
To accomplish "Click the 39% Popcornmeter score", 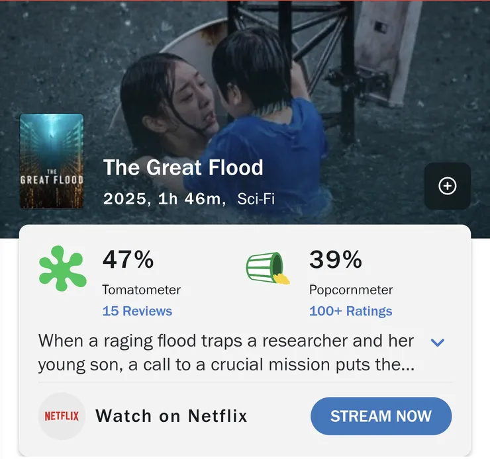I will (x=335, y=260).
